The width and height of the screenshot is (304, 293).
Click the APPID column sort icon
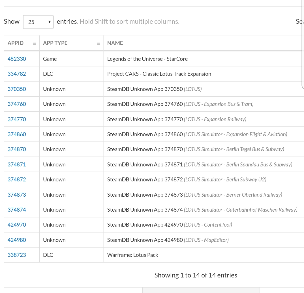click(35, 43)
